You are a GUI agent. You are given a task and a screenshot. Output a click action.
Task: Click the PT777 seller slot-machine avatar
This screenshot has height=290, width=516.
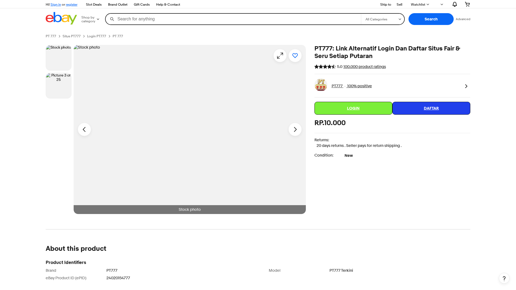pyautogui.click(x=321, y=85)
